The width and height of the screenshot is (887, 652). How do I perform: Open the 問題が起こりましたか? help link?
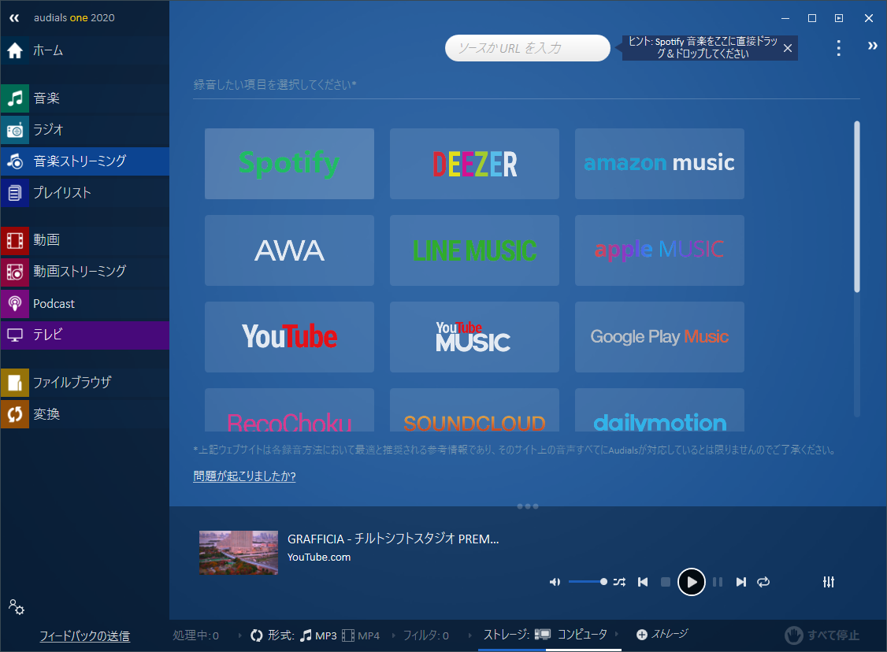pos(244,476)
